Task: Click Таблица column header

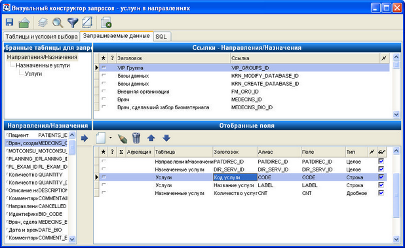Action: [183, 152]
